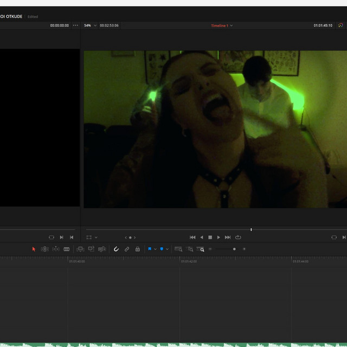Viewport: 347px width, 347px height.
Task: Click the Replace Clip icon
Action: click(x=102, y=249)
